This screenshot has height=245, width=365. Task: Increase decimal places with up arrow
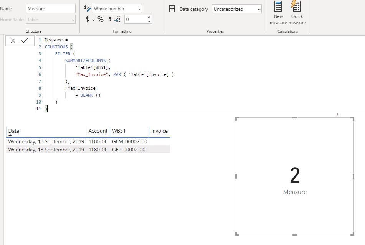tap(149, 17)
